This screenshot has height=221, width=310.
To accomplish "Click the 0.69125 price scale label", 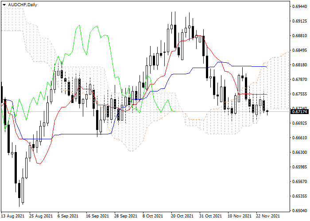I will [x=300, y=21].
